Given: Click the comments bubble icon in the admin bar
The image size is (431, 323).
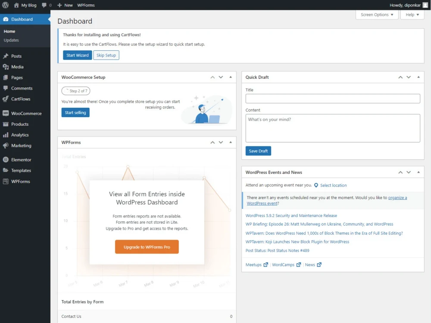Looking at the screenshot, I should pos(44,5).
